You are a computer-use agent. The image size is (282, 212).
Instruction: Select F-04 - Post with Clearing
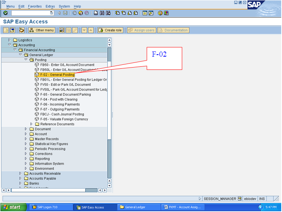coord(59,99)
